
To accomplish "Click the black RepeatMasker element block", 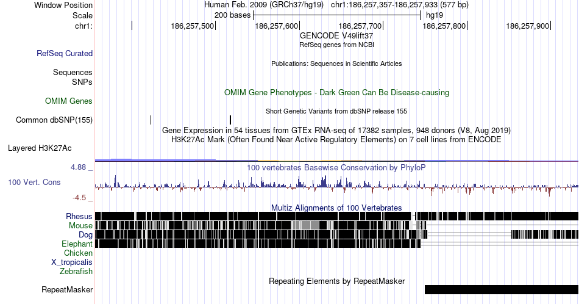I will point(502,289).
